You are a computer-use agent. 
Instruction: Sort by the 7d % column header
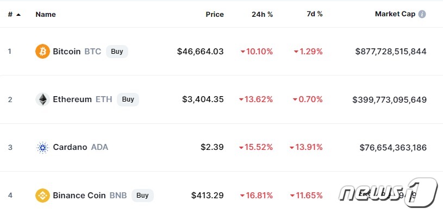[315, 14]
